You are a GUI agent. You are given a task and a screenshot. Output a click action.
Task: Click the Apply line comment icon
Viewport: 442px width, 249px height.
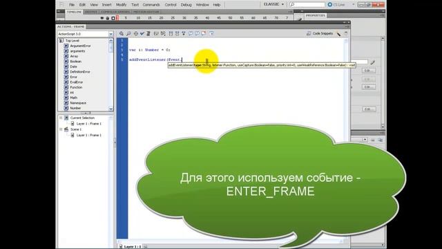197,33
